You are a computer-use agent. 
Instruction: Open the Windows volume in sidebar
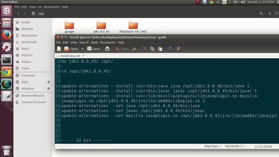[27, 89]
